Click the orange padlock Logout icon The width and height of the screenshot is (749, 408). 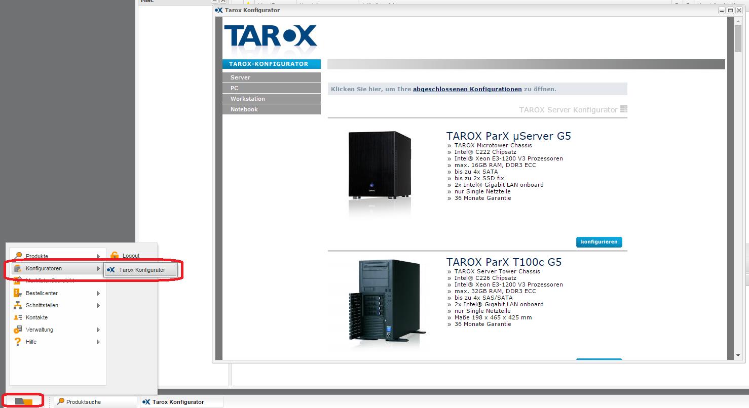(x=115, y=256)
